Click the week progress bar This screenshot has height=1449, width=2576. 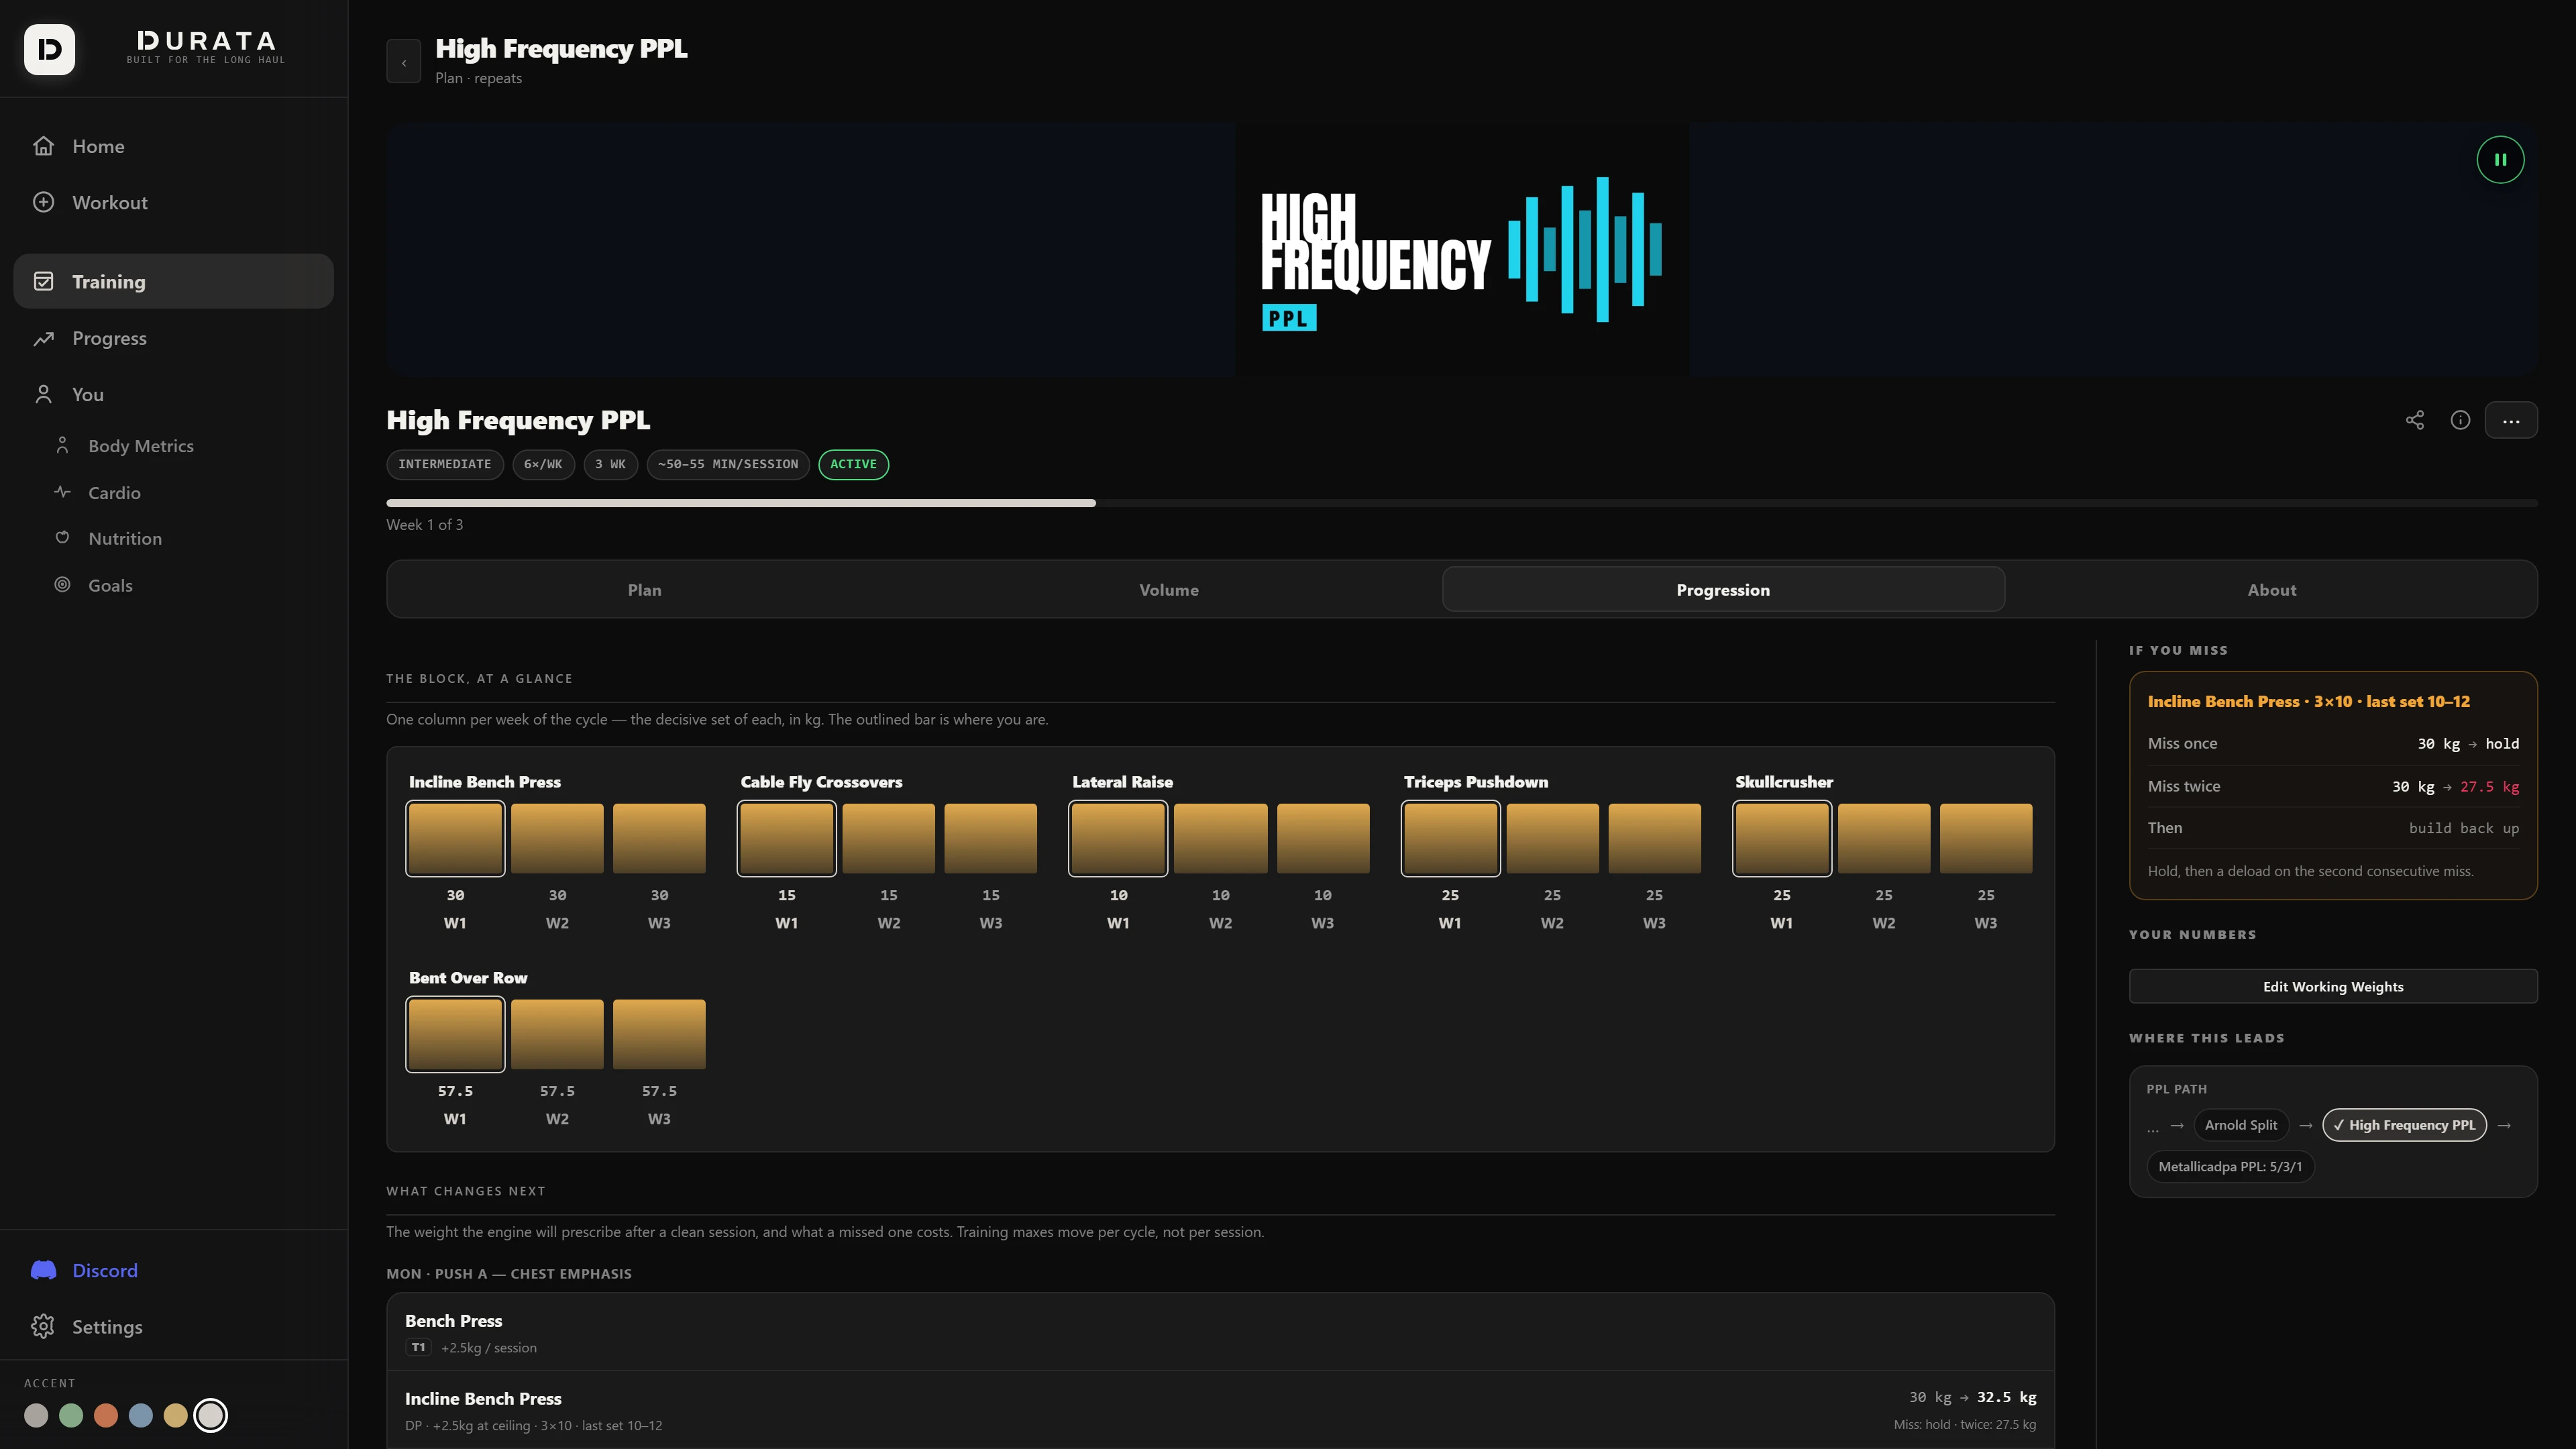click(x=1462, y=503)
